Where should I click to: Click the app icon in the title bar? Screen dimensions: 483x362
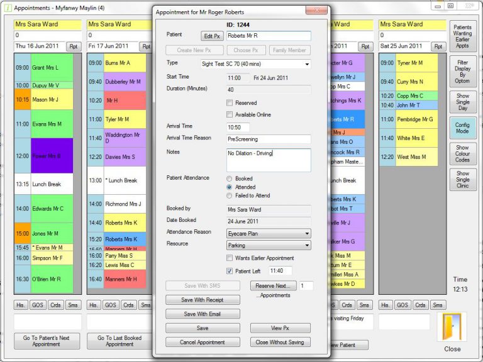[6, 8]
